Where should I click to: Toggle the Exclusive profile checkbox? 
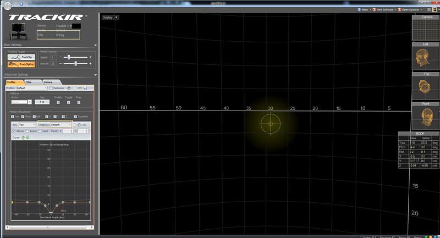pyautogui.click(x=51, y=88)
